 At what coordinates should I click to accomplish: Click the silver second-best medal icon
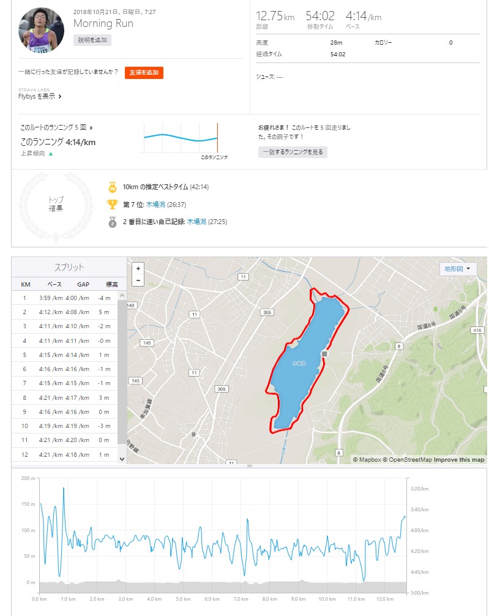(x=113, y=222)
